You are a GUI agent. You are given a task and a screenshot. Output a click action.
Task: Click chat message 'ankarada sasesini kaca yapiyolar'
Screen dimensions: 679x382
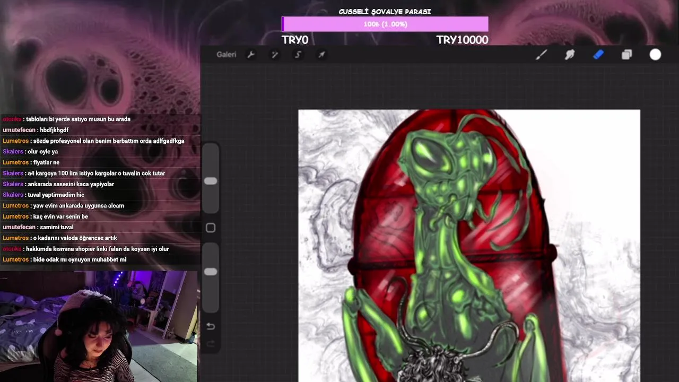[x=58, y=184]
